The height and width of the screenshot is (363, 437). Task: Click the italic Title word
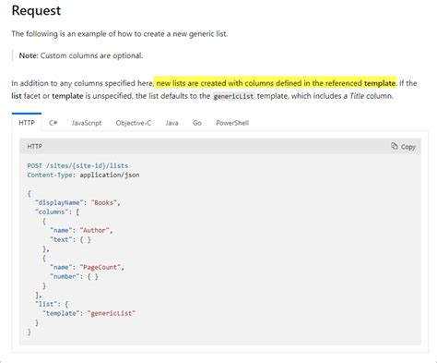(x=357, y=96)
